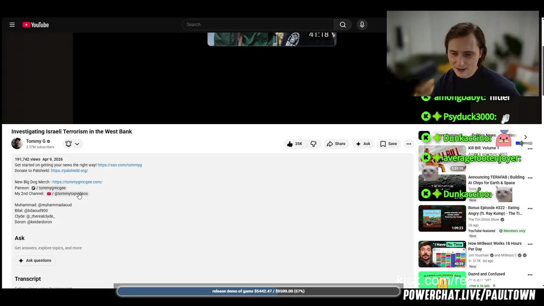Viewport: 544px width, 306px height.
Task: Click the @_therealclyde_ handle text
Action: [x=40, y=216]
